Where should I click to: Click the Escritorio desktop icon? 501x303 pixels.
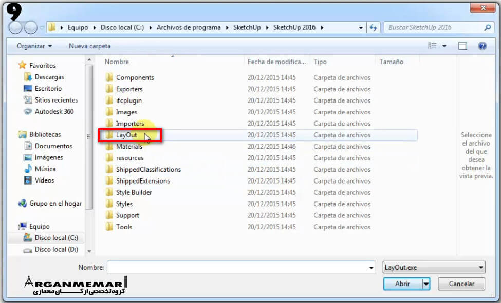(28, 88)
